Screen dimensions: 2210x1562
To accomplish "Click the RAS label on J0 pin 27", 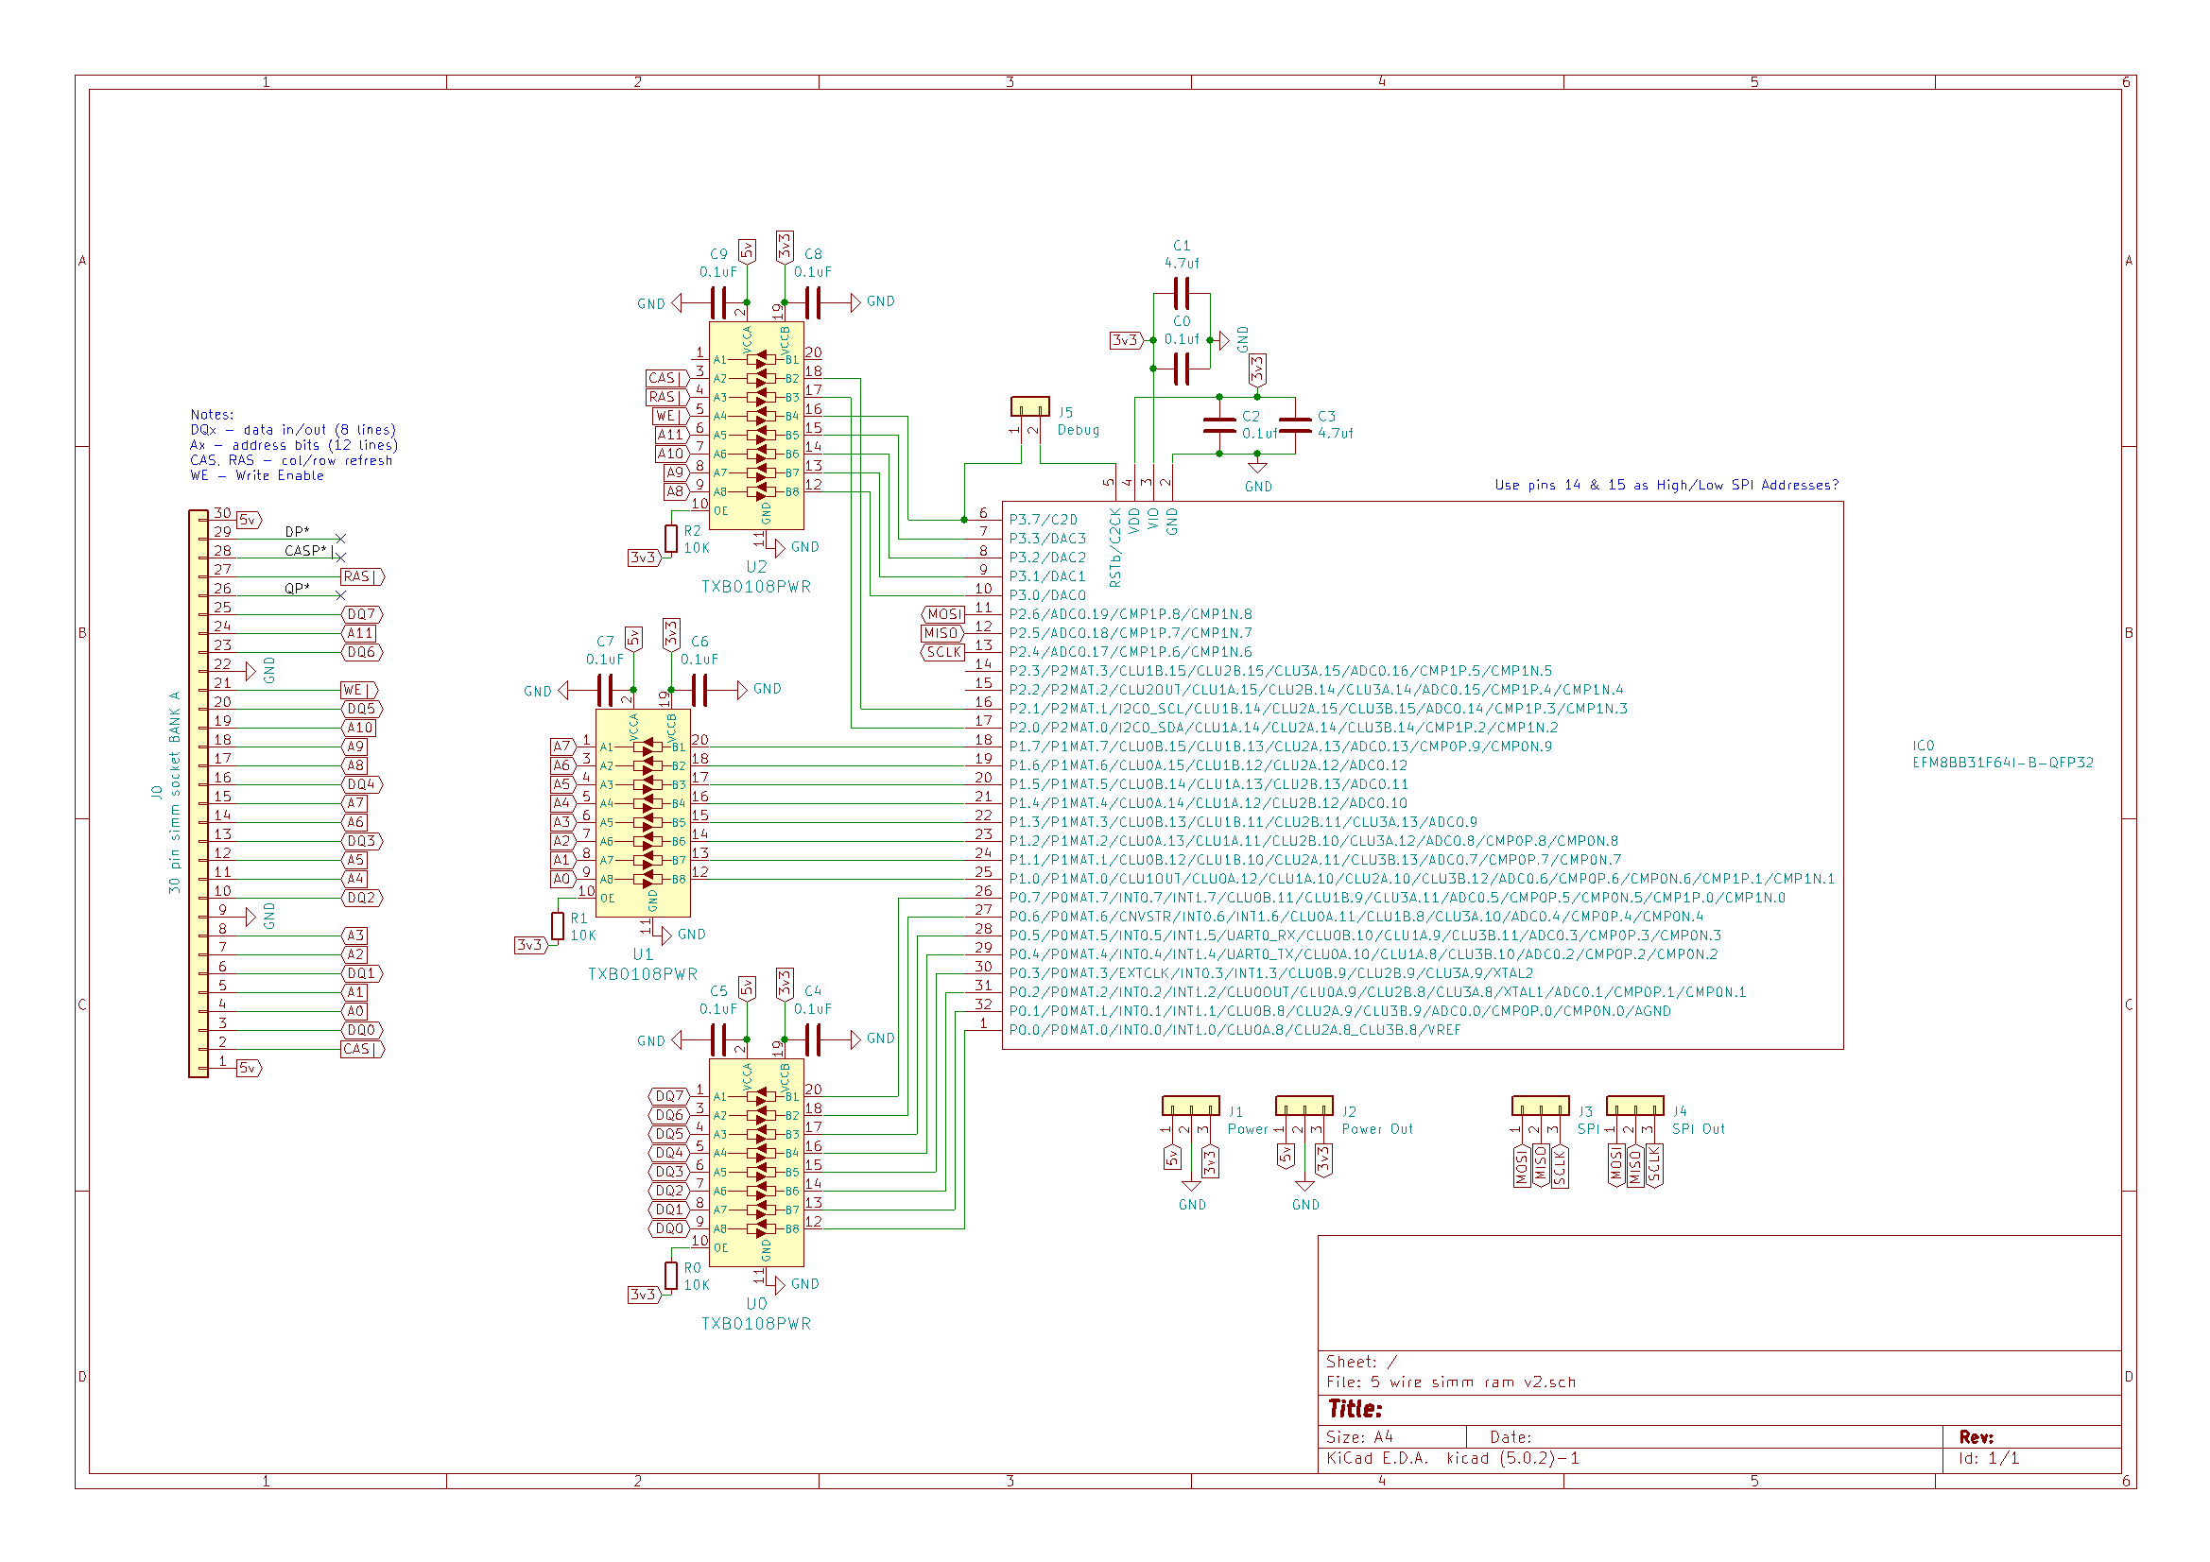I will [362, 576].
